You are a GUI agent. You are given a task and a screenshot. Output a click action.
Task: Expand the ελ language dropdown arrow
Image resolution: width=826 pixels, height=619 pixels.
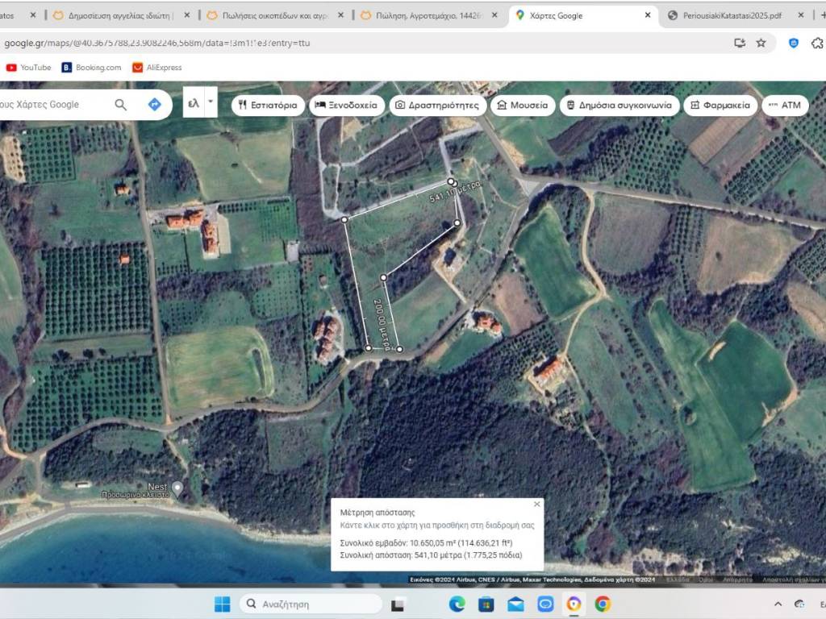(211, 102)
